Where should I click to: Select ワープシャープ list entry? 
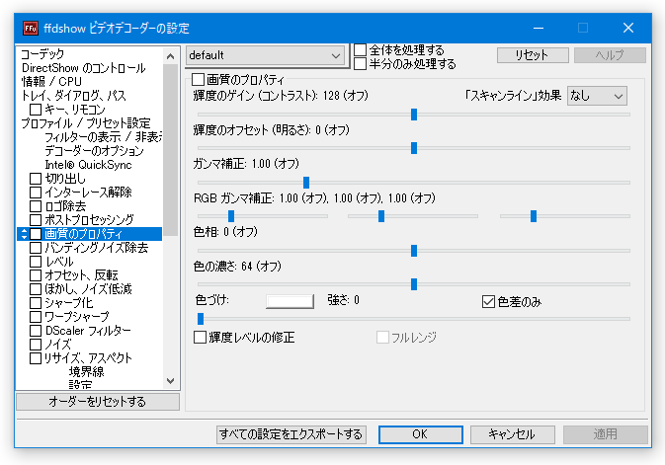tap(77, 317)
